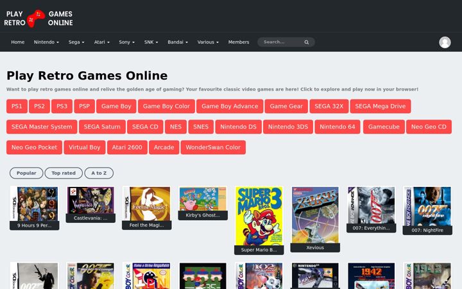Expand the Bandai dropdown menu
462x289 pixels.
(178, 42)
